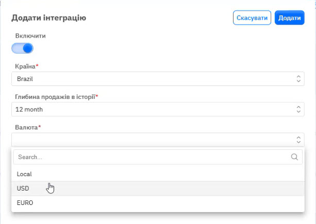The width and height of the screenshot is (316, 224).
Task: Click the magnifier icon in the search box
Action: click(295, 158)
